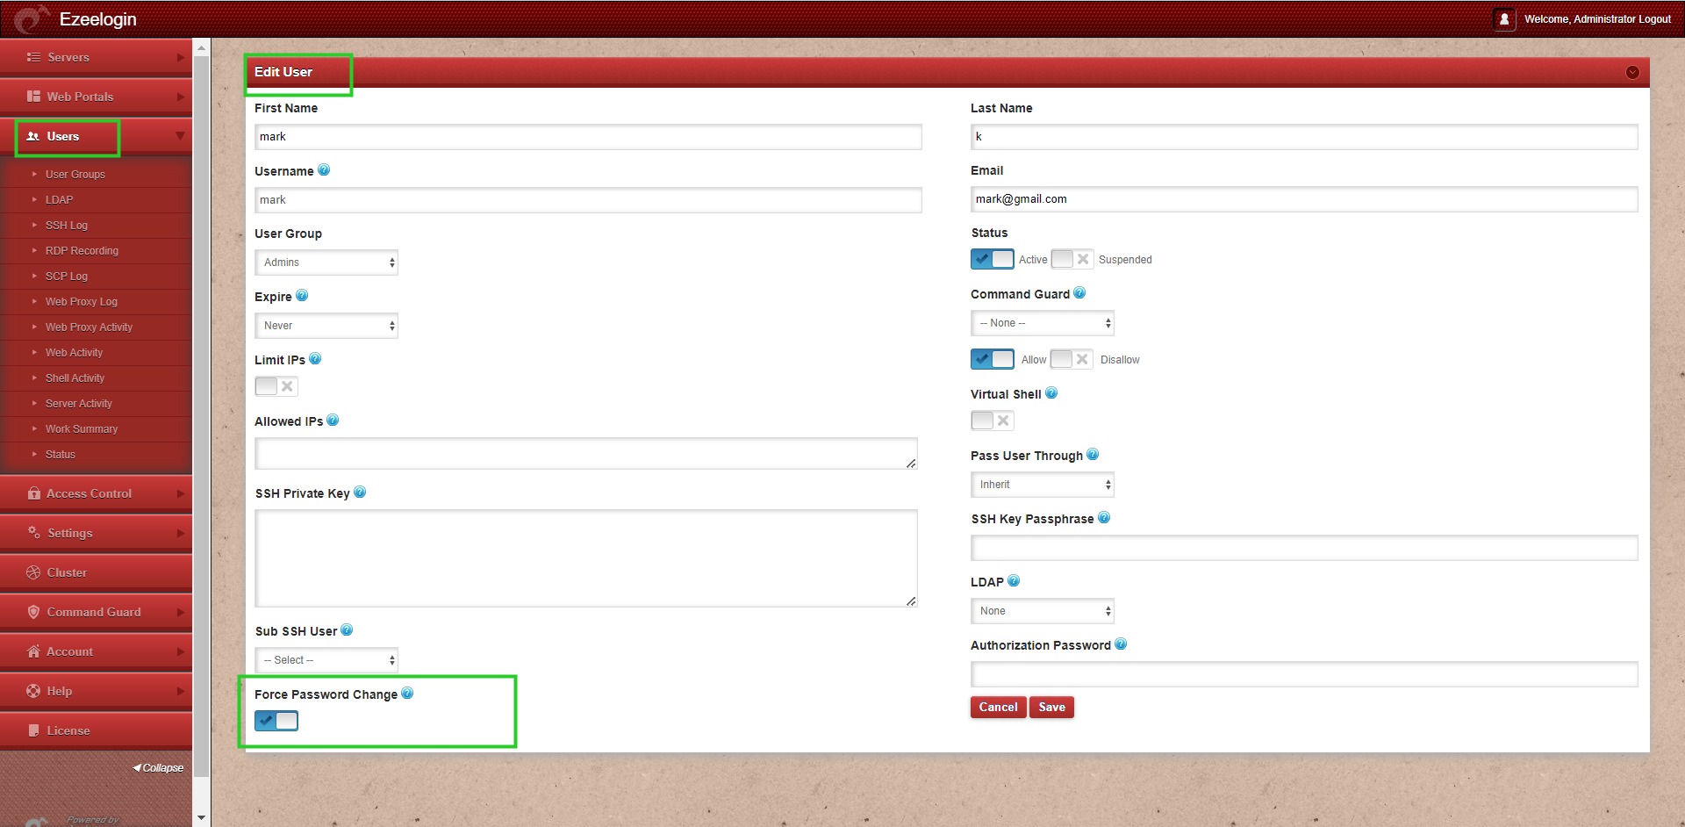Image resolution: width=1685 pixels, height=827 pixels.
Task: Click the License document icon
Action: tap(33, 730)
